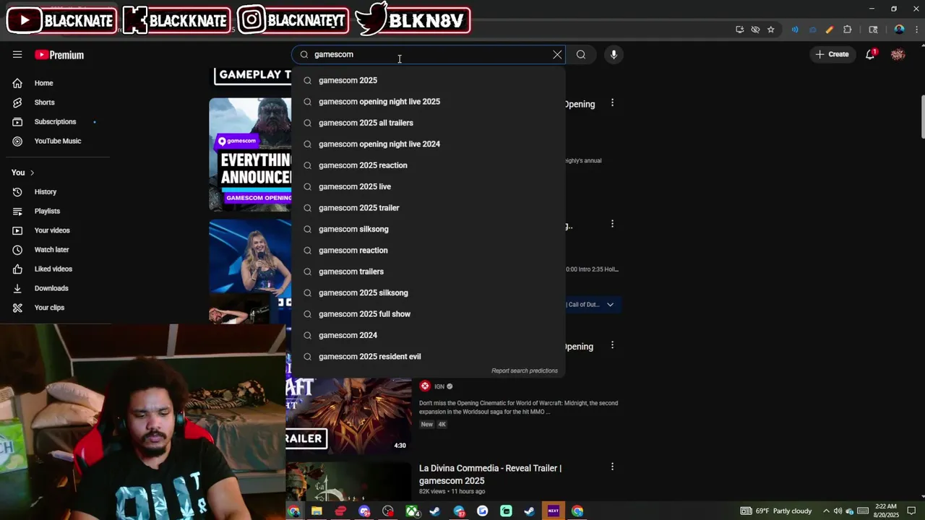Click the pencil extension icon
The width and height of the screenshot is (925, 520).
point(830,30)
